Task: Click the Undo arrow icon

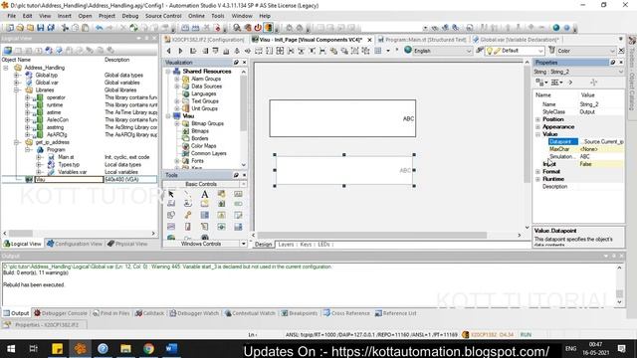Action: click(100, 28)
